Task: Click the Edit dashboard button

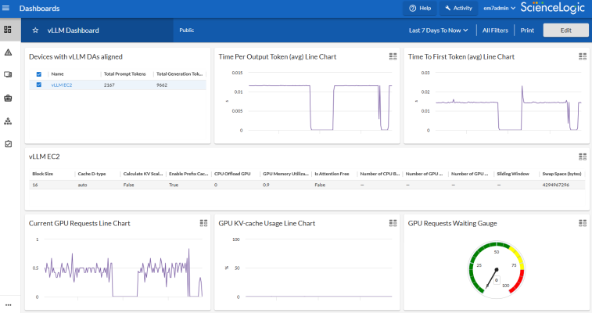Action: coord(565,31)
